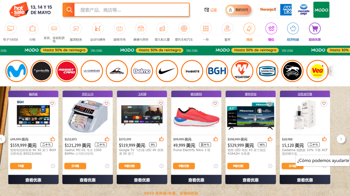This screenshot has width=350, height=196.
Task: Click the 精选 megaphone icon
Action: (x=249, y=29)
